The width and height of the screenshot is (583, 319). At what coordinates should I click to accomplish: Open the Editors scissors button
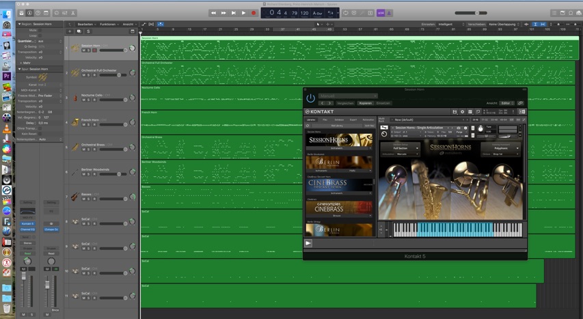click(x=73, y=13)
